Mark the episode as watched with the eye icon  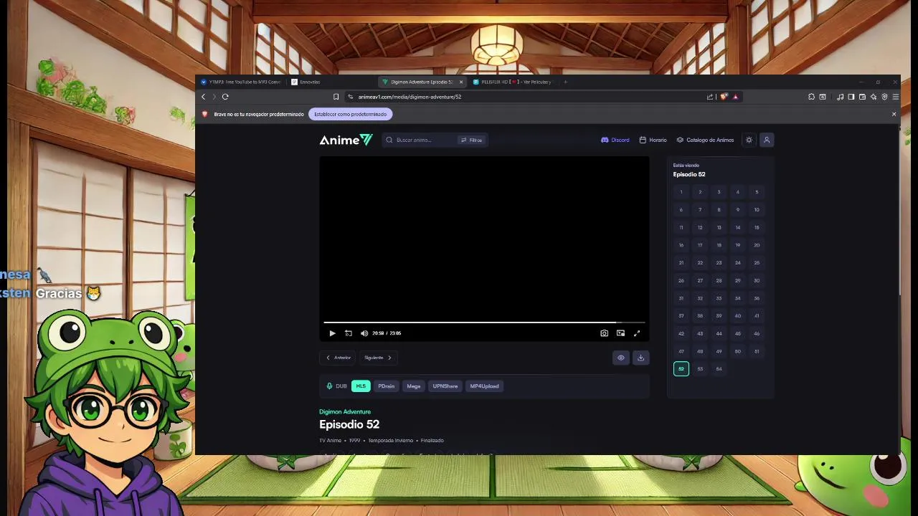(621, 358)
